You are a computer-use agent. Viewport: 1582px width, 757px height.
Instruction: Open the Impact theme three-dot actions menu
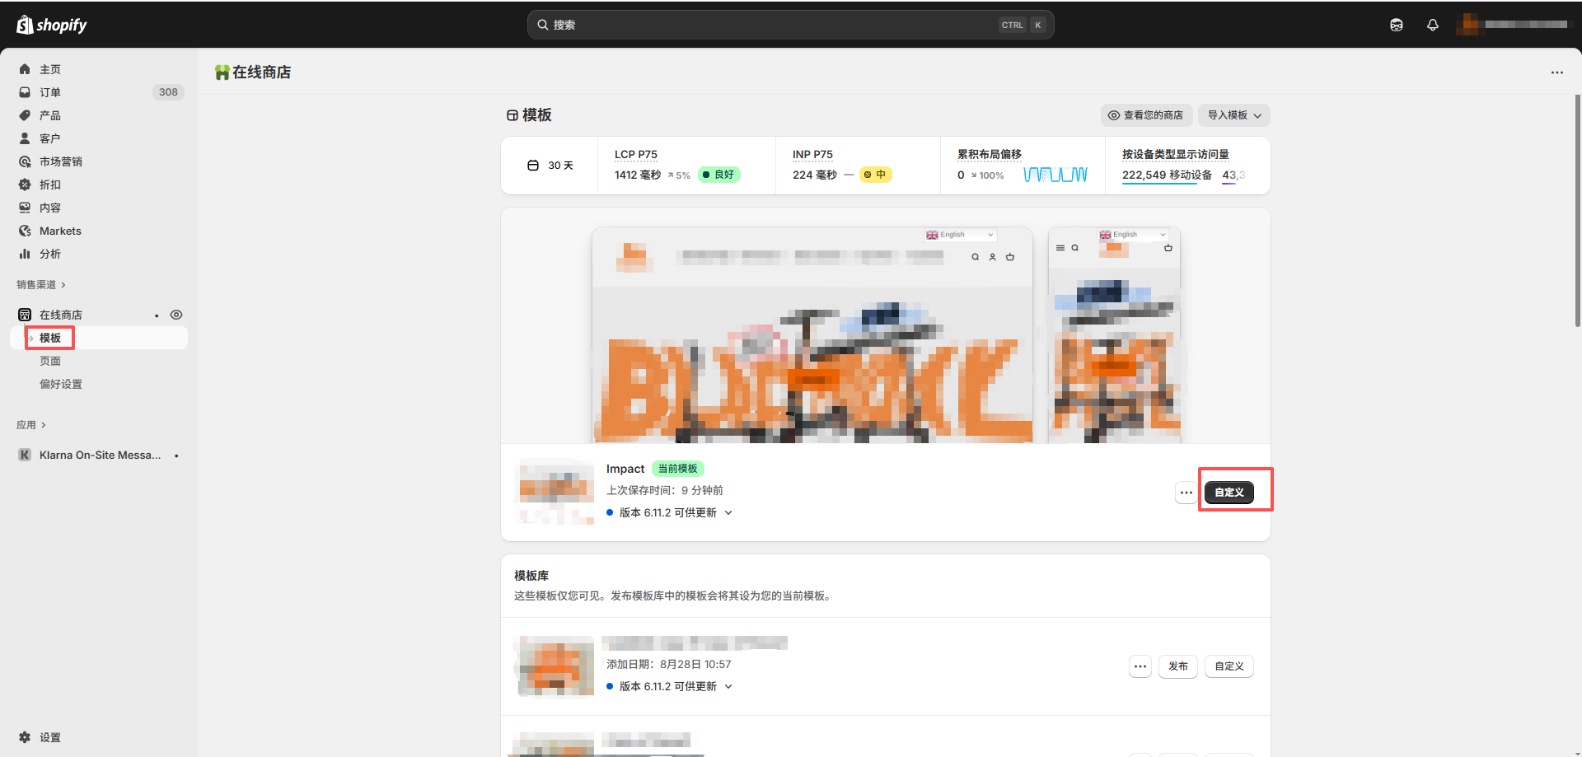click(1186, 493)
